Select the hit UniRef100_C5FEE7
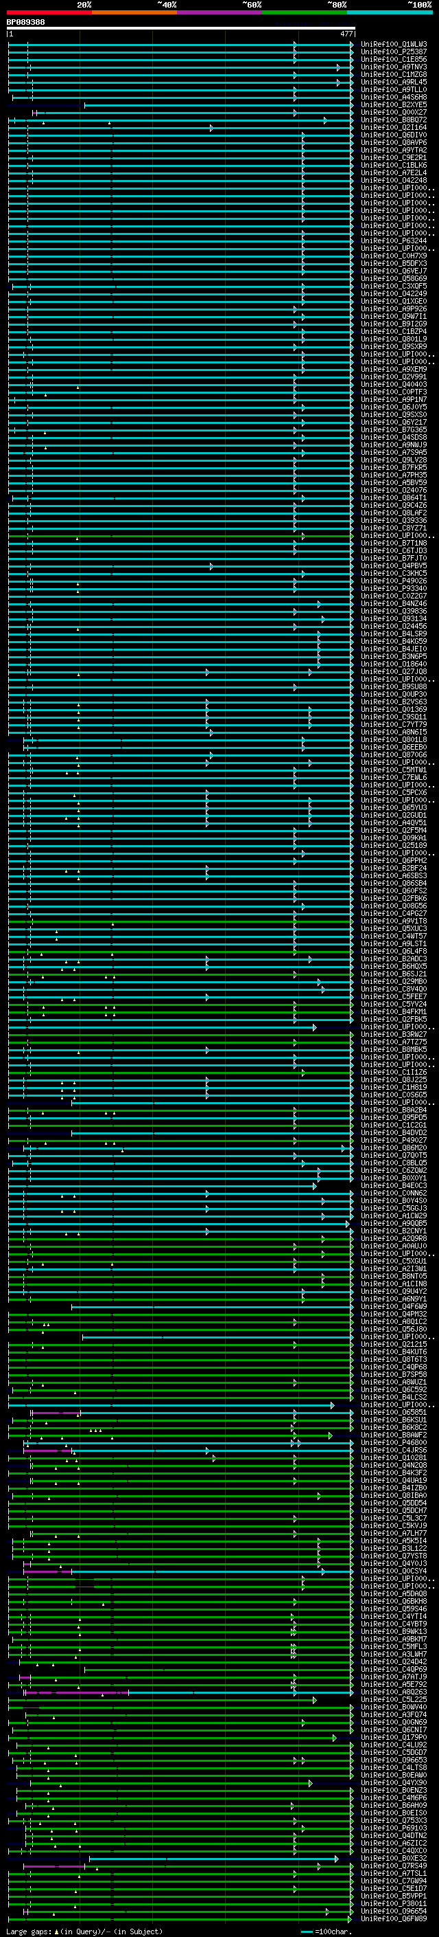 click(394, 996)
